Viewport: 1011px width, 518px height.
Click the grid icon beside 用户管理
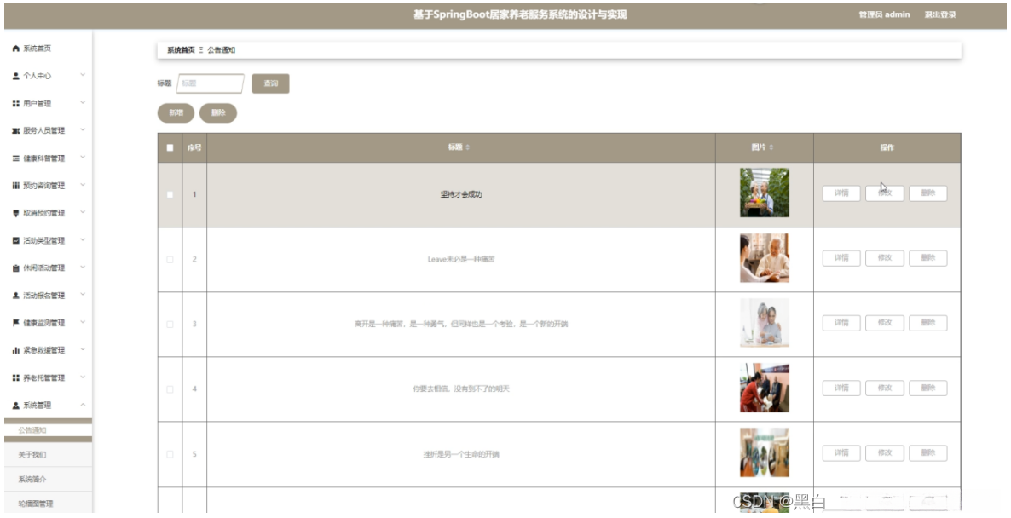tap(16, 104)
